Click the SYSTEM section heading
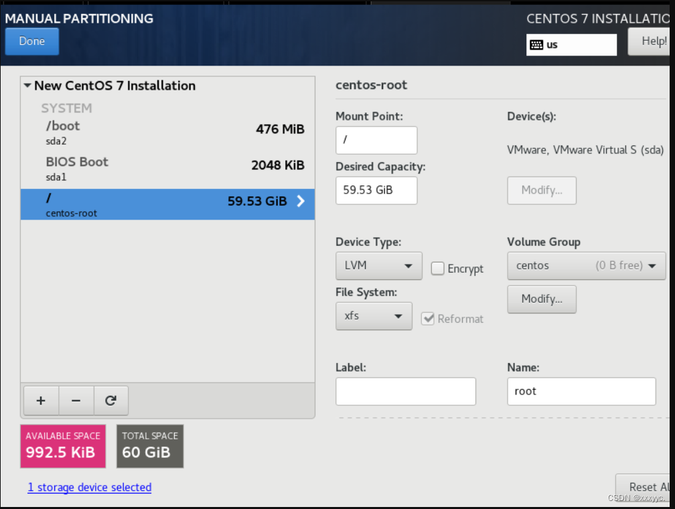This screenshot has width=675, height=509. (x=66, y=108)
